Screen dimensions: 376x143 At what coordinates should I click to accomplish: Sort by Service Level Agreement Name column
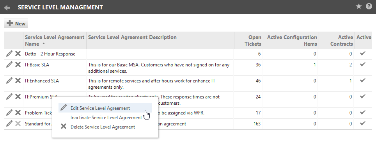[55, 41]
